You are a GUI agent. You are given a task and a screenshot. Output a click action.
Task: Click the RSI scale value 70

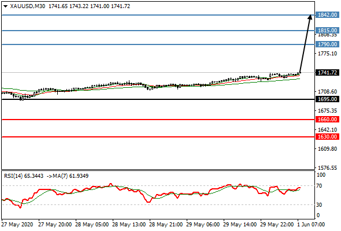tap(319, 186)
